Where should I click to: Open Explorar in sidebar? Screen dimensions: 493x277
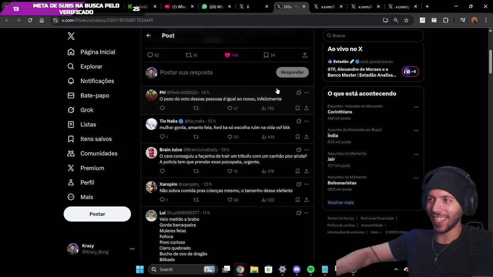coord(85,67)
